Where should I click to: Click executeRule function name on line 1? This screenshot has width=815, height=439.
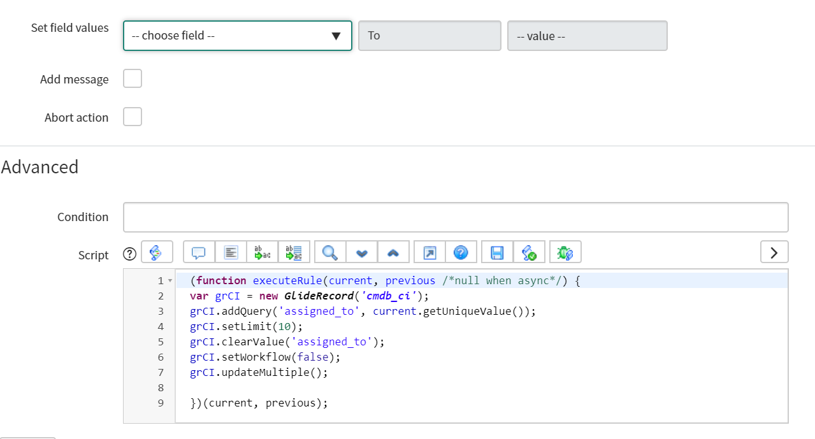pyautogui.click(x=287, y=280)
